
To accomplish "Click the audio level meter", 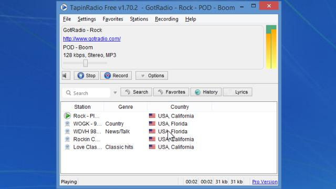I will click(x=271, y=47).
